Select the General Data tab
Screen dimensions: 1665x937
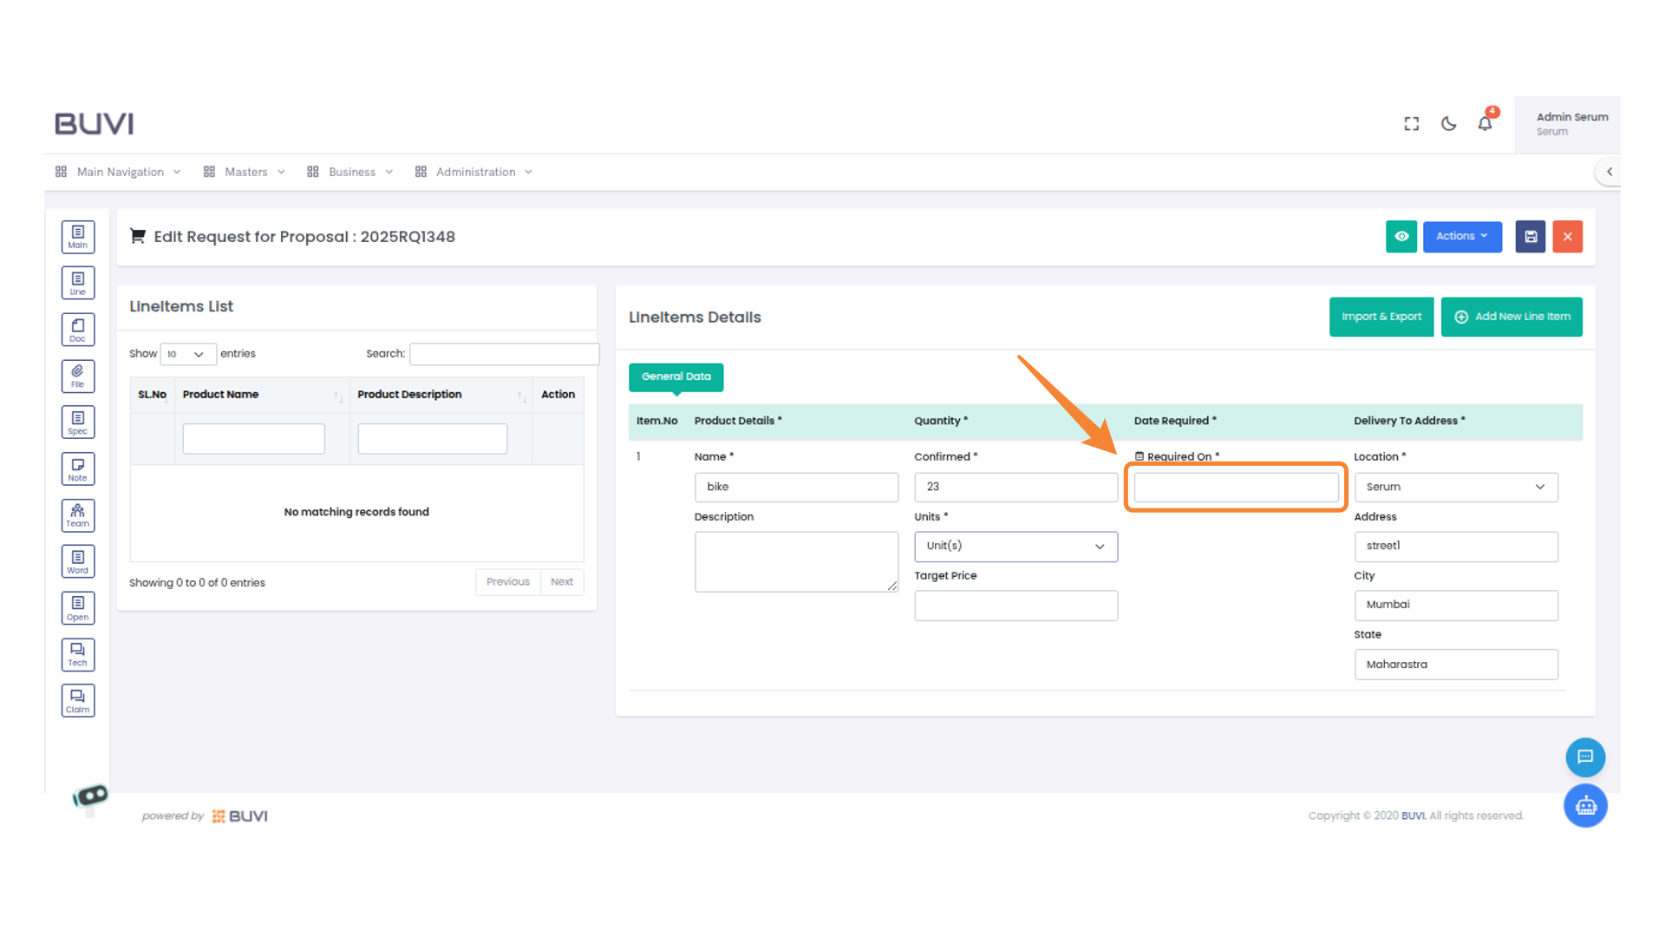pyautogui.click(x=676, y=377)
